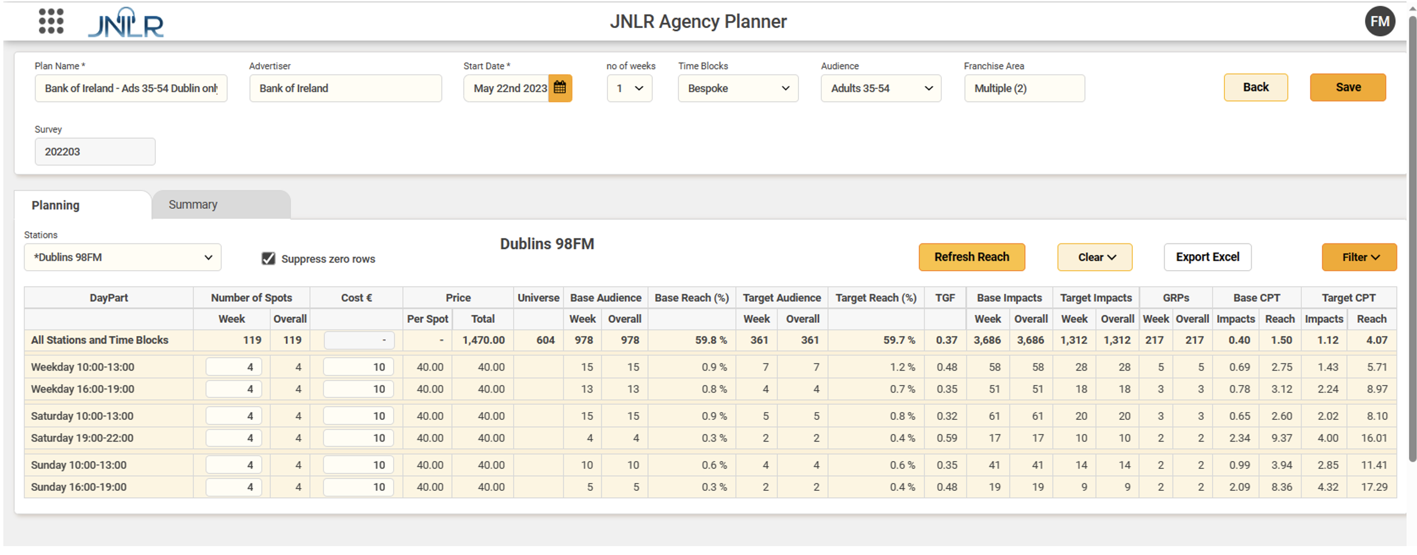Click the JNLR Agency Planner title

[698, 21]
